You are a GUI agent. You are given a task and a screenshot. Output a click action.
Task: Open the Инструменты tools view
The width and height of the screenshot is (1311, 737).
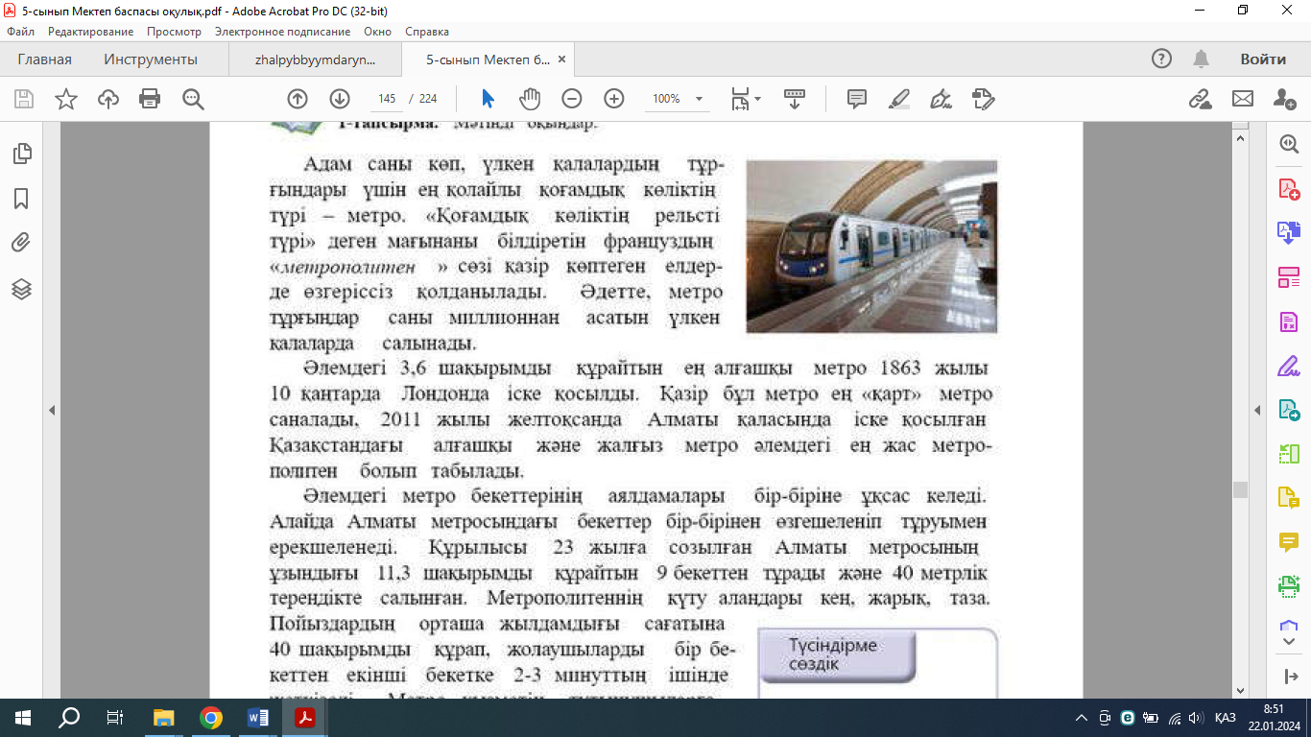click(151, 59)
